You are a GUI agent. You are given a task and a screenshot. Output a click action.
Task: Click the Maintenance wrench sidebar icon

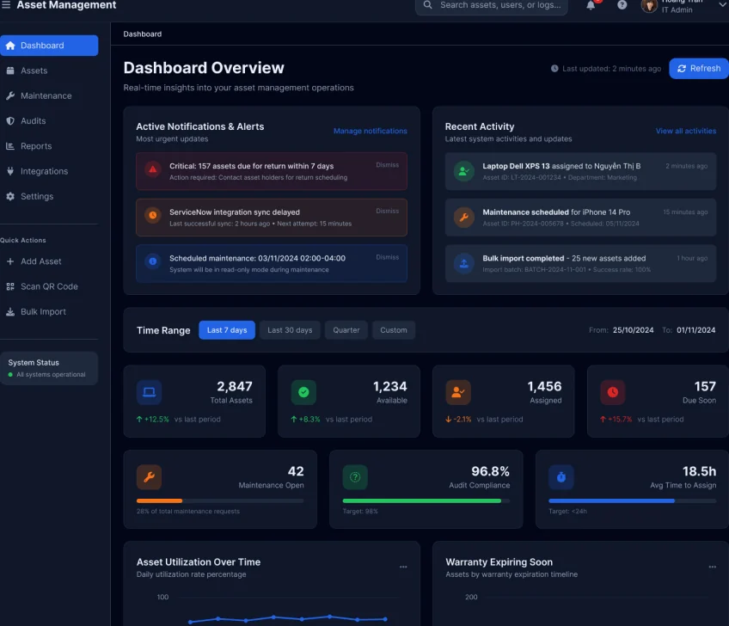10,95
